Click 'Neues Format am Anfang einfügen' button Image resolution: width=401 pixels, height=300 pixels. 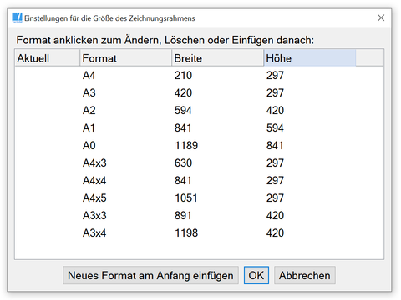point(150,275)
